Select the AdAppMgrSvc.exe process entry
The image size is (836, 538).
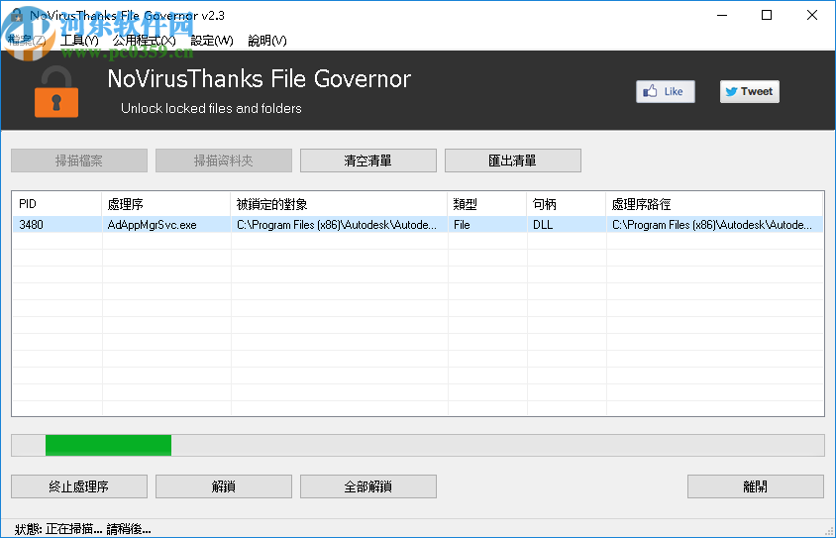pyautogui.click(x=165, y=225)
